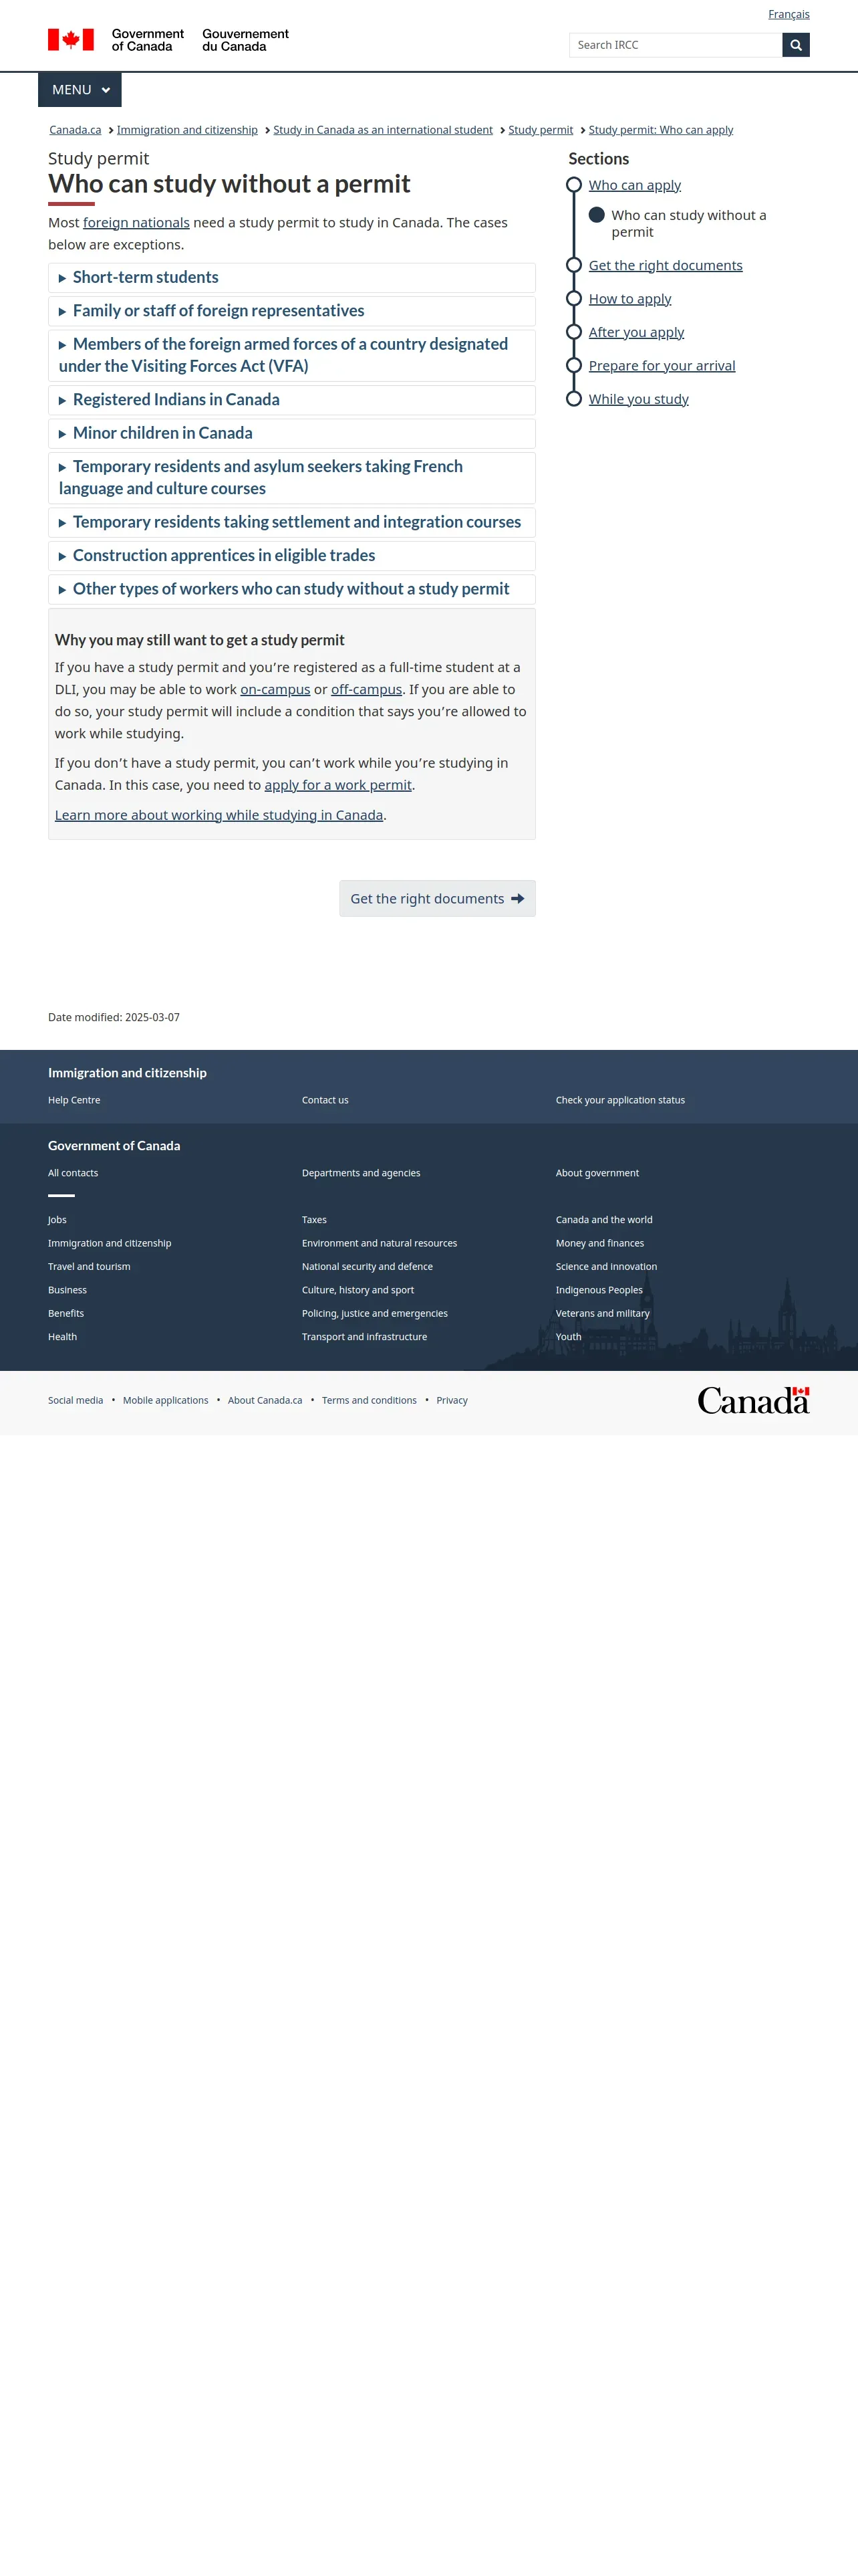Open Check your application status link

[620, 1100]
